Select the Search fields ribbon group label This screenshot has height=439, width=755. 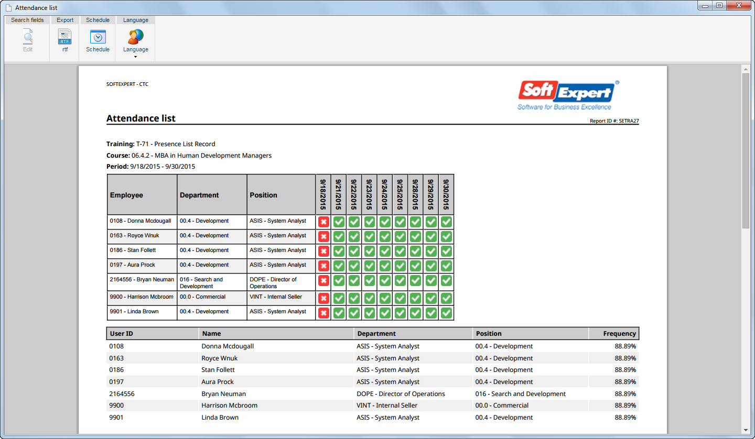(x=27, y=20)
